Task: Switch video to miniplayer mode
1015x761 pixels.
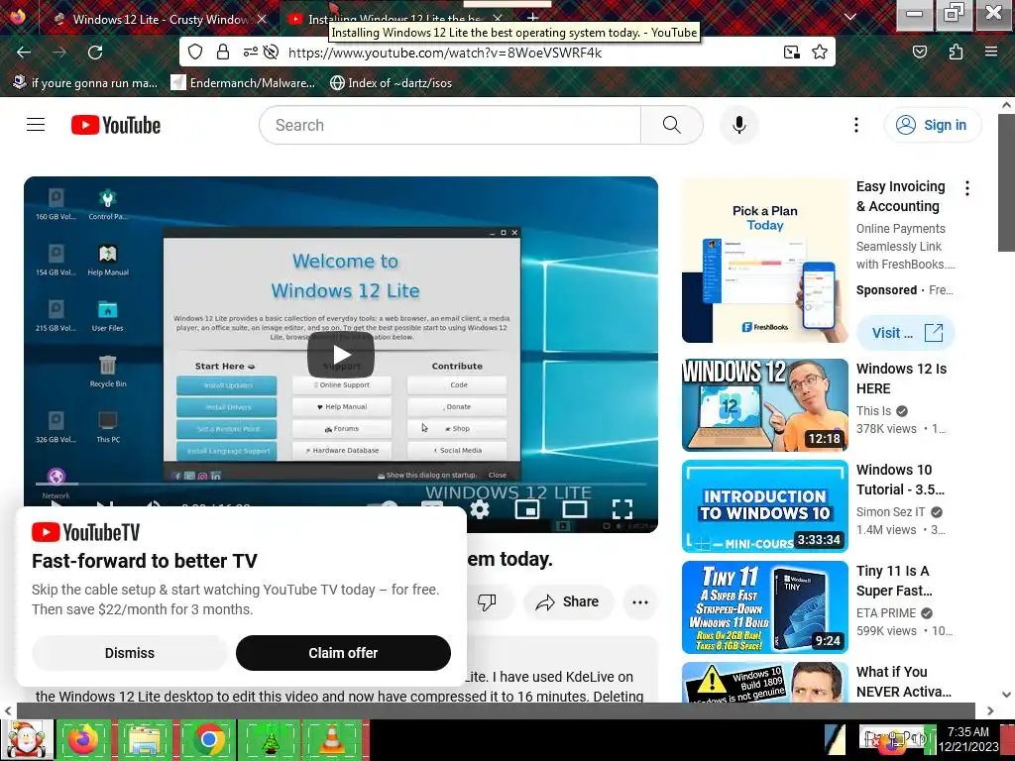Action: (527, 510)
